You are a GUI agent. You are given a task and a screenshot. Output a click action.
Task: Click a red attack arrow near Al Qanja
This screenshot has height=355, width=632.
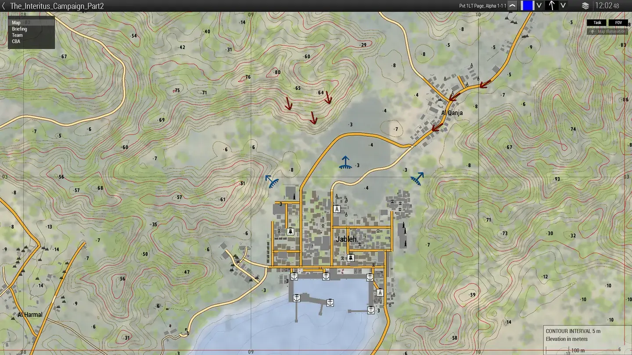(x=452, y=99)
